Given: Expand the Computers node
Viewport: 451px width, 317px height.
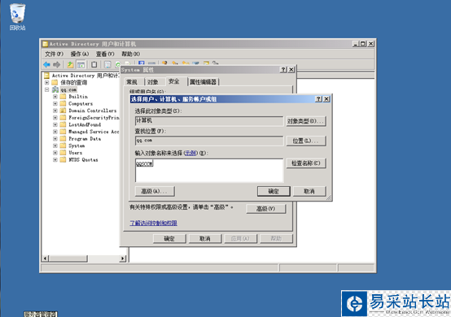Looking at the screenshot, I should tap(55, 104).
